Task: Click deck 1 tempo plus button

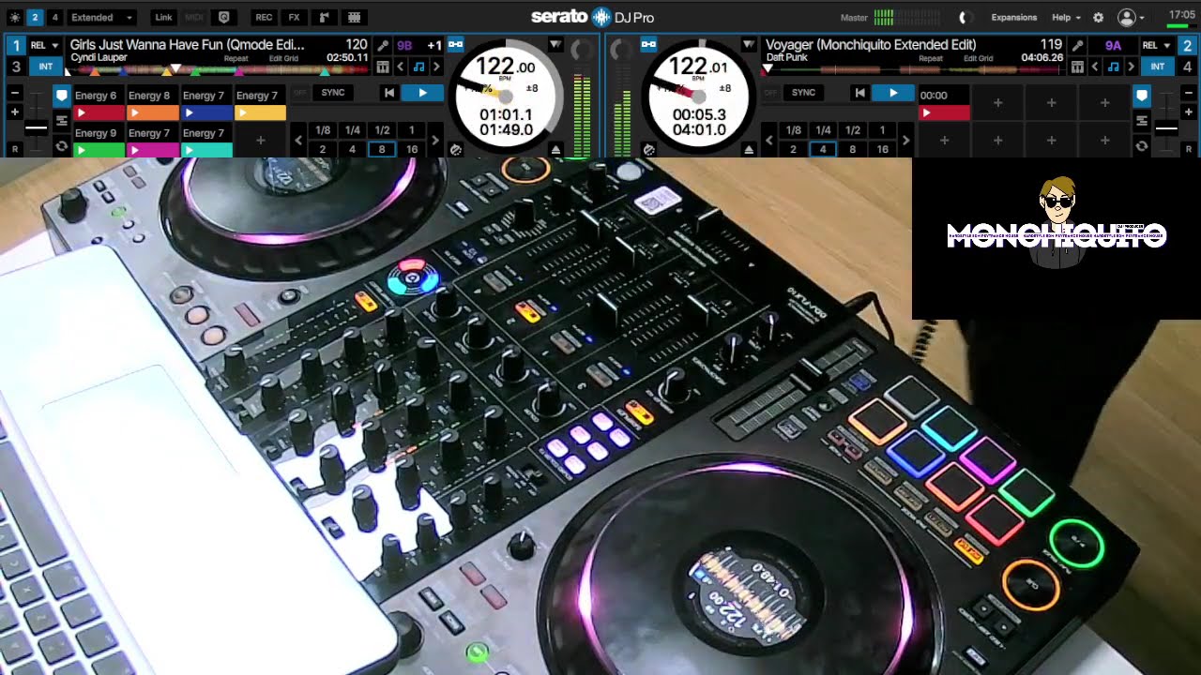Action: tap(15, 112)
